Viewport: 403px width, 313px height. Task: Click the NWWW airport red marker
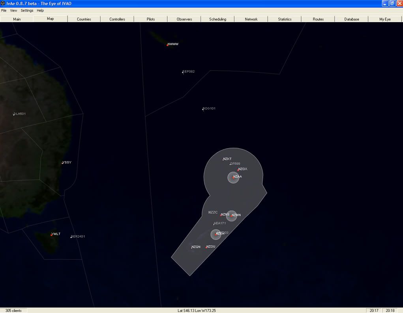[167, 45]
